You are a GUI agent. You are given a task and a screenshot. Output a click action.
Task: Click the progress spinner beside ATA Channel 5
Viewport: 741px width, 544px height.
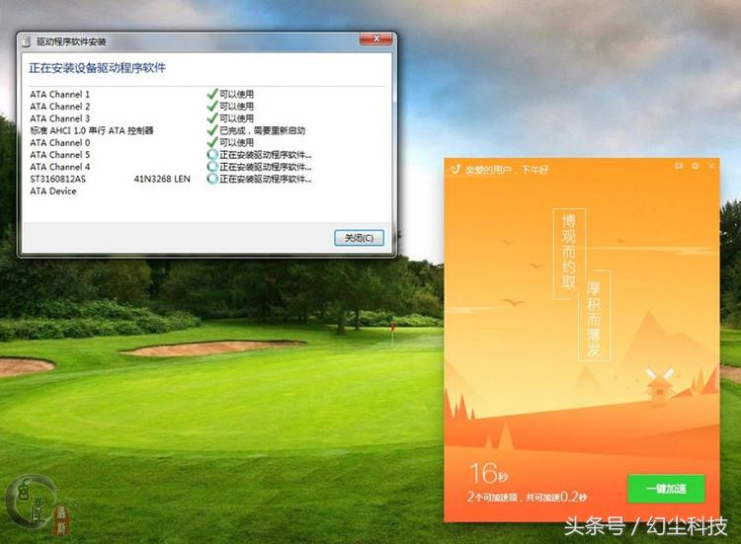212,154
